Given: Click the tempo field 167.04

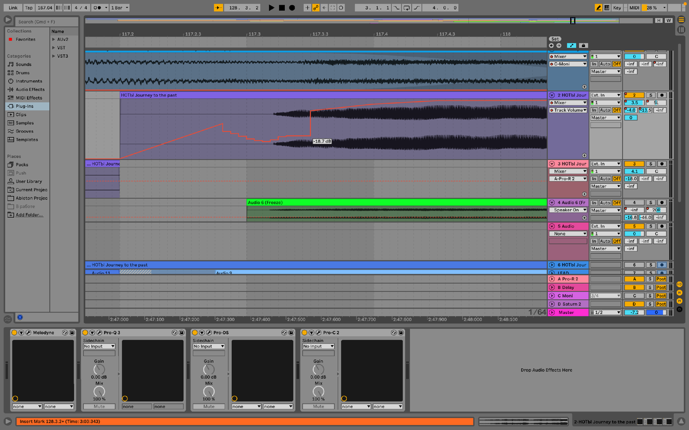Looking at the screenshot, I should pos(44,8).
